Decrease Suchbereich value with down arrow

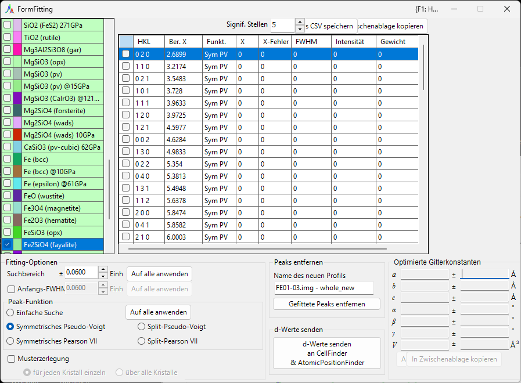pos(103,276)
